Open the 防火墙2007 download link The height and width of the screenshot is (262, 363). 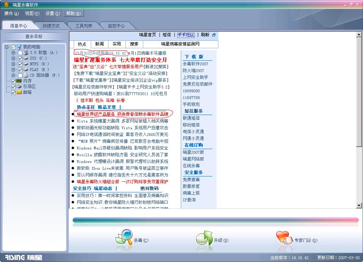click(x=193, y=71)
